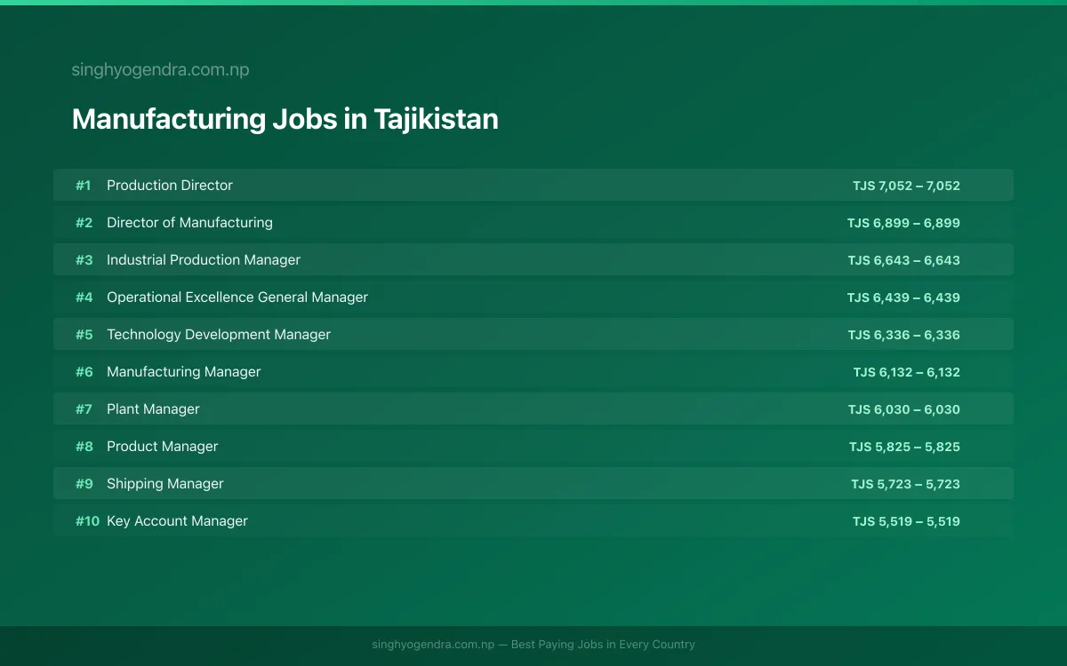Click the #7 rank number
Viewport: 1067px width, 666px height.
(x=84, y=409)
